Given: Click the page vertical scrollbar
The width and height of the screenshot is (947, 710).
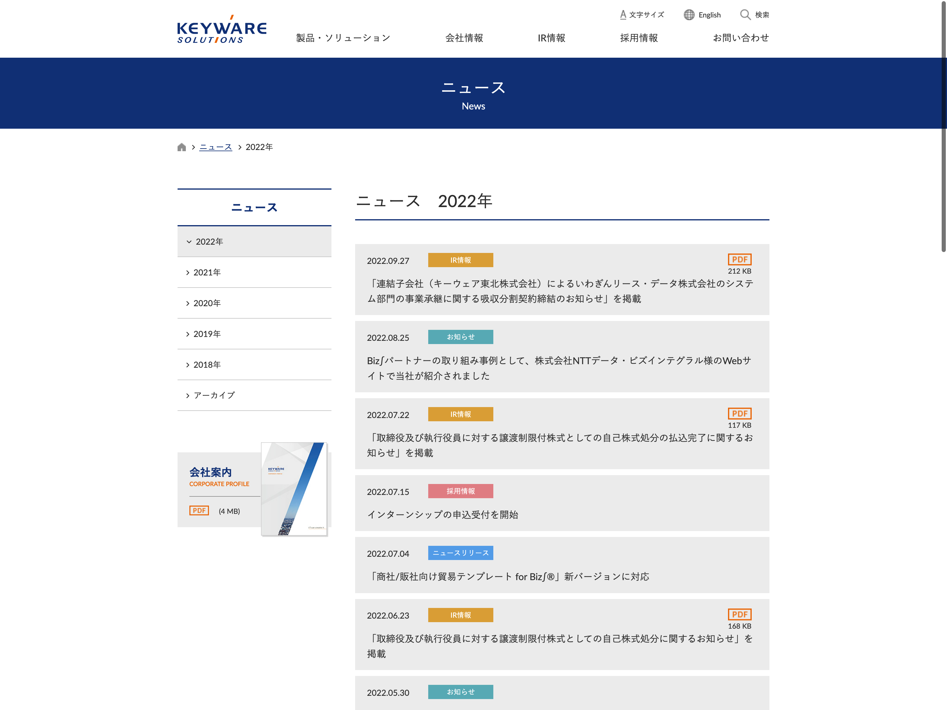Looking at the screenshot, I should coord(943,128).
